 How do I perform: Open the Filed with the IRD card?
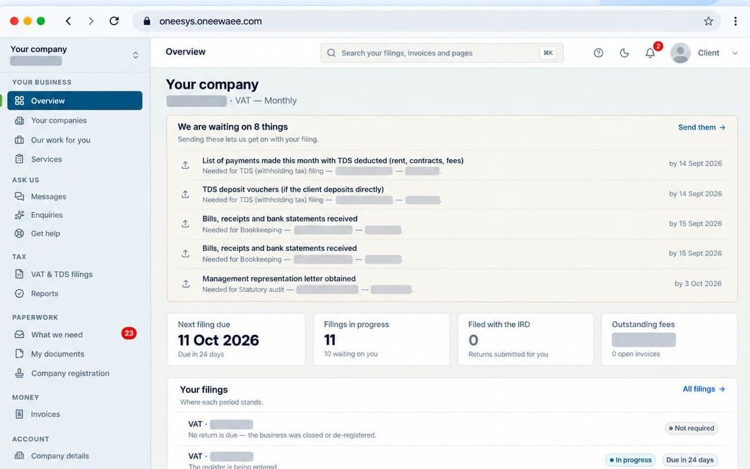[x=526, y=340]
